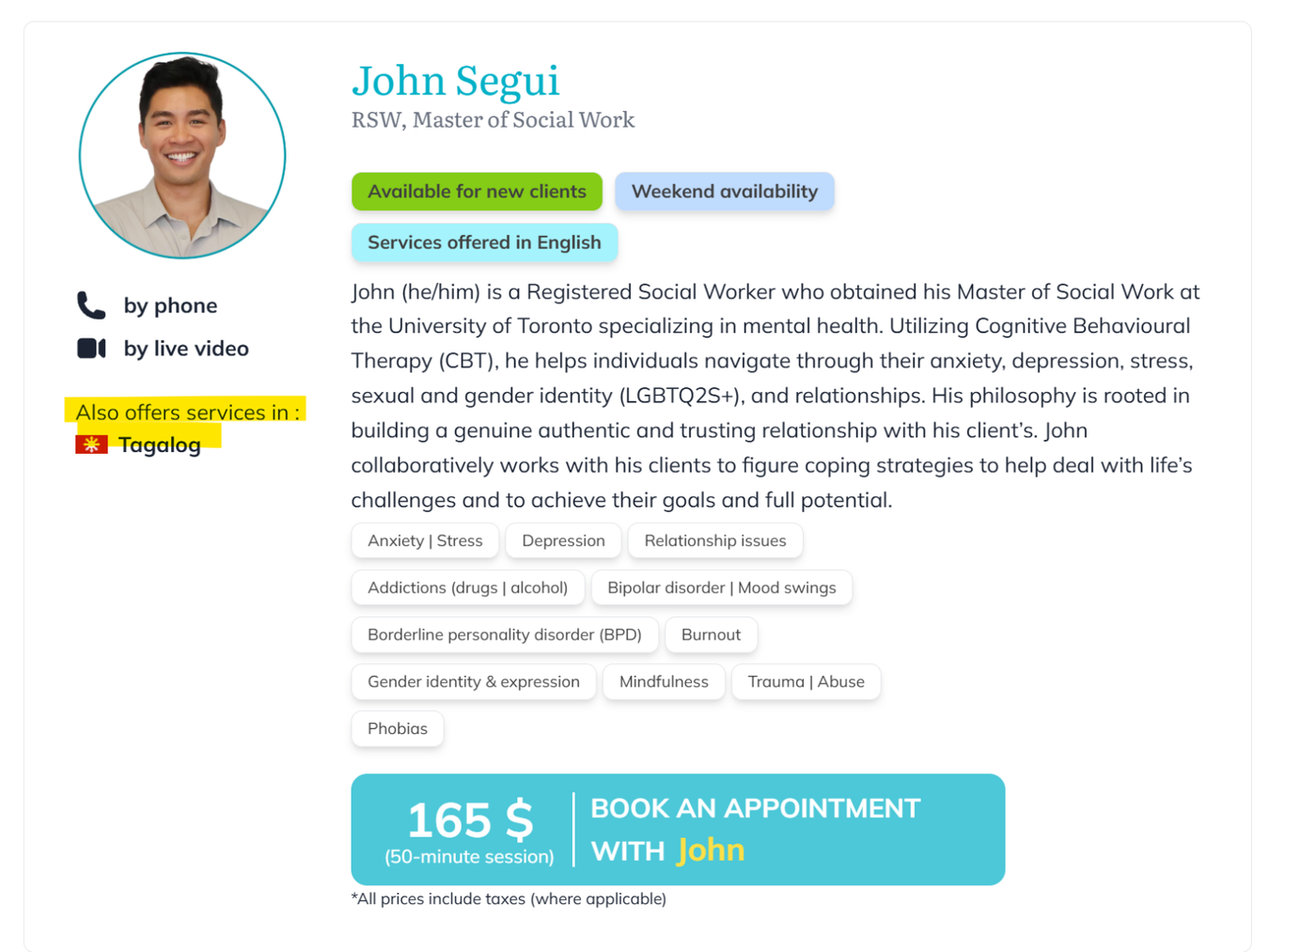1316x952 pixels.
Task: Open John Segui's name heading link
Action: [455, 81]
